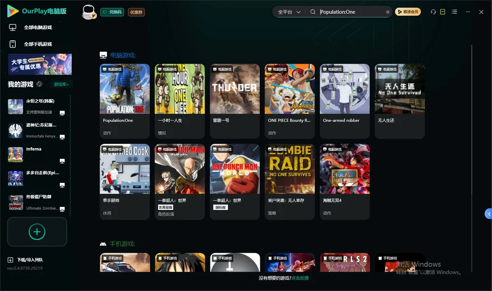Open the One-armed robber game card
Viewport: 492px width, 291px height.
344,101
